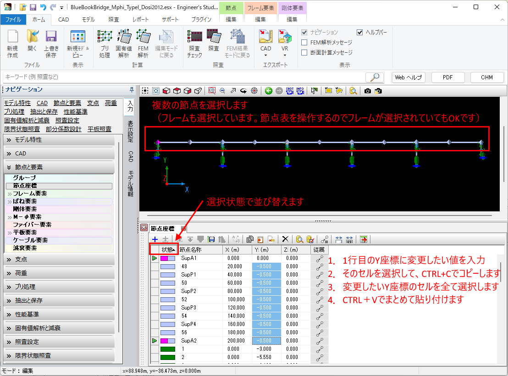Toggle 断面計算メッセージ checkbox
The height and width of the screenshot is (376, 508).
tap(304, 52)
